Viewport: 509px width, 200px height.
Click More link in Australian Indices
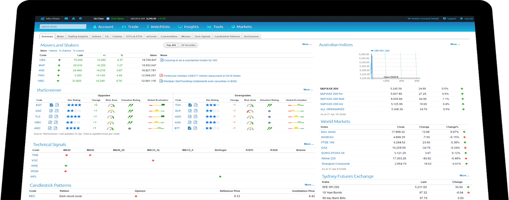(x=455, y=44)
